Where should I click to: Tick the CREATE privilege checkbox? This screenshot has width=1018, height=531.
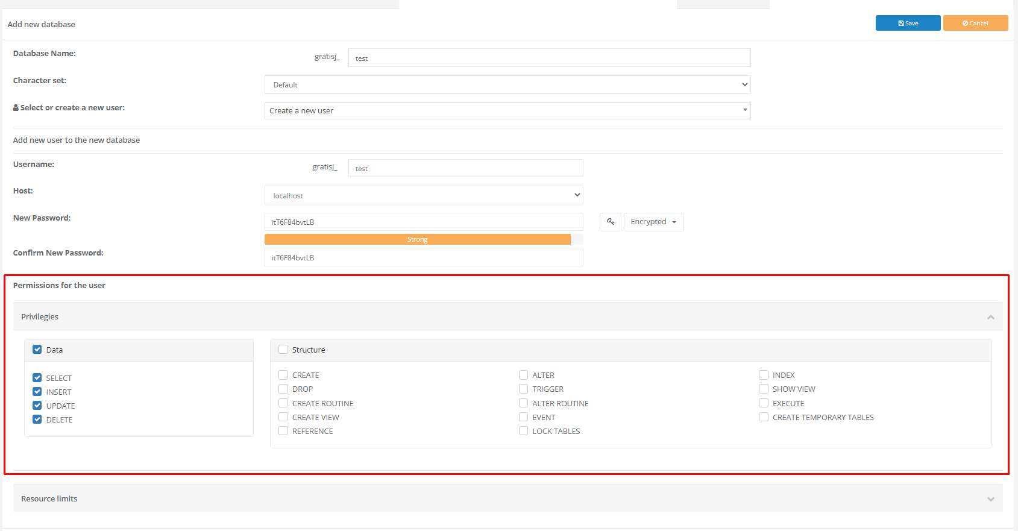(x=283, y=375)
